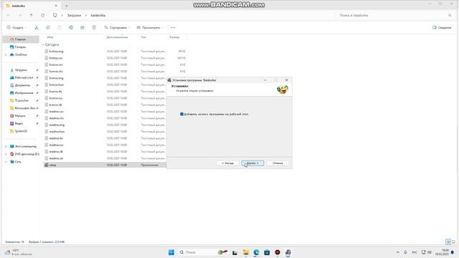Select the licence.hun file
The height and width of the screenshot is (258, 459).
pos(56,85)
